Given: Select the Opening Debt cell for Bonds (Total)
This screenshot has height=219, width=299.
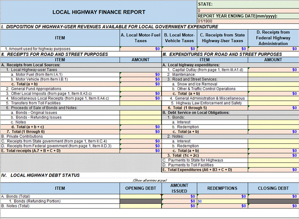Looking at the screenshot, I should [140, 196].
